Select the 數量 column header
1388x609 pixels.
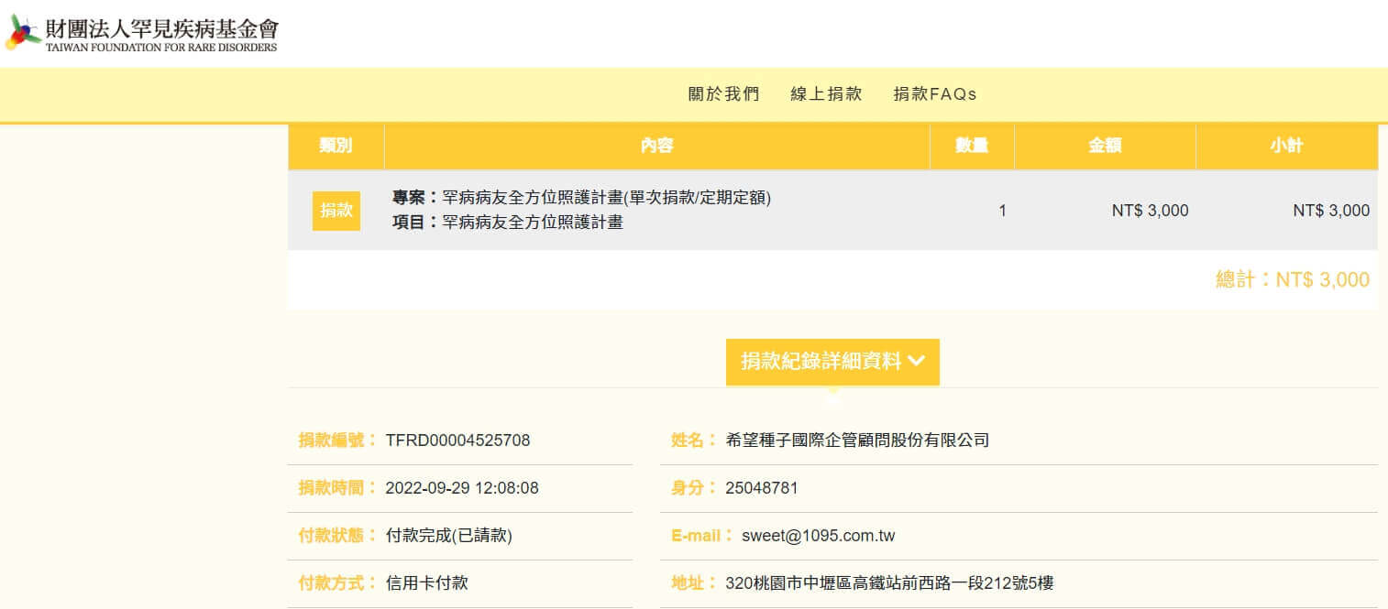click(972, 147)
